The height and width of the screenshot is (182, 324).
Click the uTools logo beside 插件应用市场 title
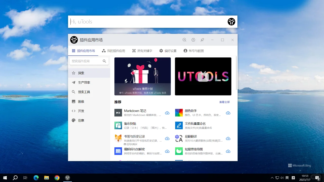pyautogui.click(x=74, y=40)
